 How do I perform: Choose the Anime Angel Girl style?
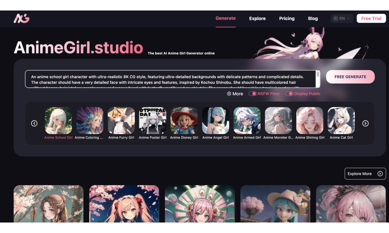tap(216, 123)
